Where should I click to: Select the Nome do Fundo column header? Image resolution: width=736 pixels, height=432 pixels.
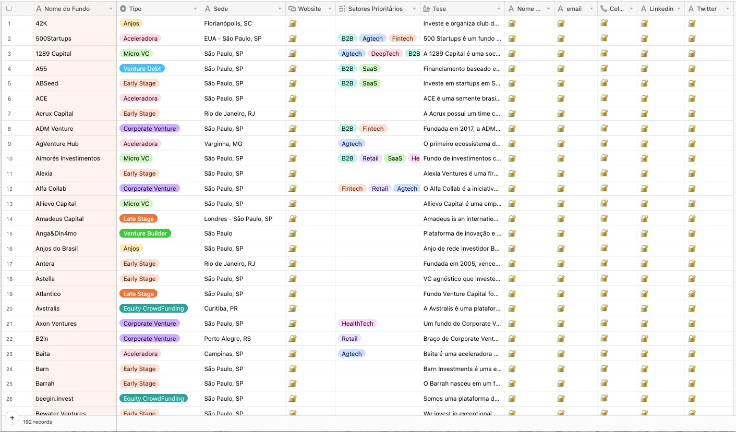74,9
